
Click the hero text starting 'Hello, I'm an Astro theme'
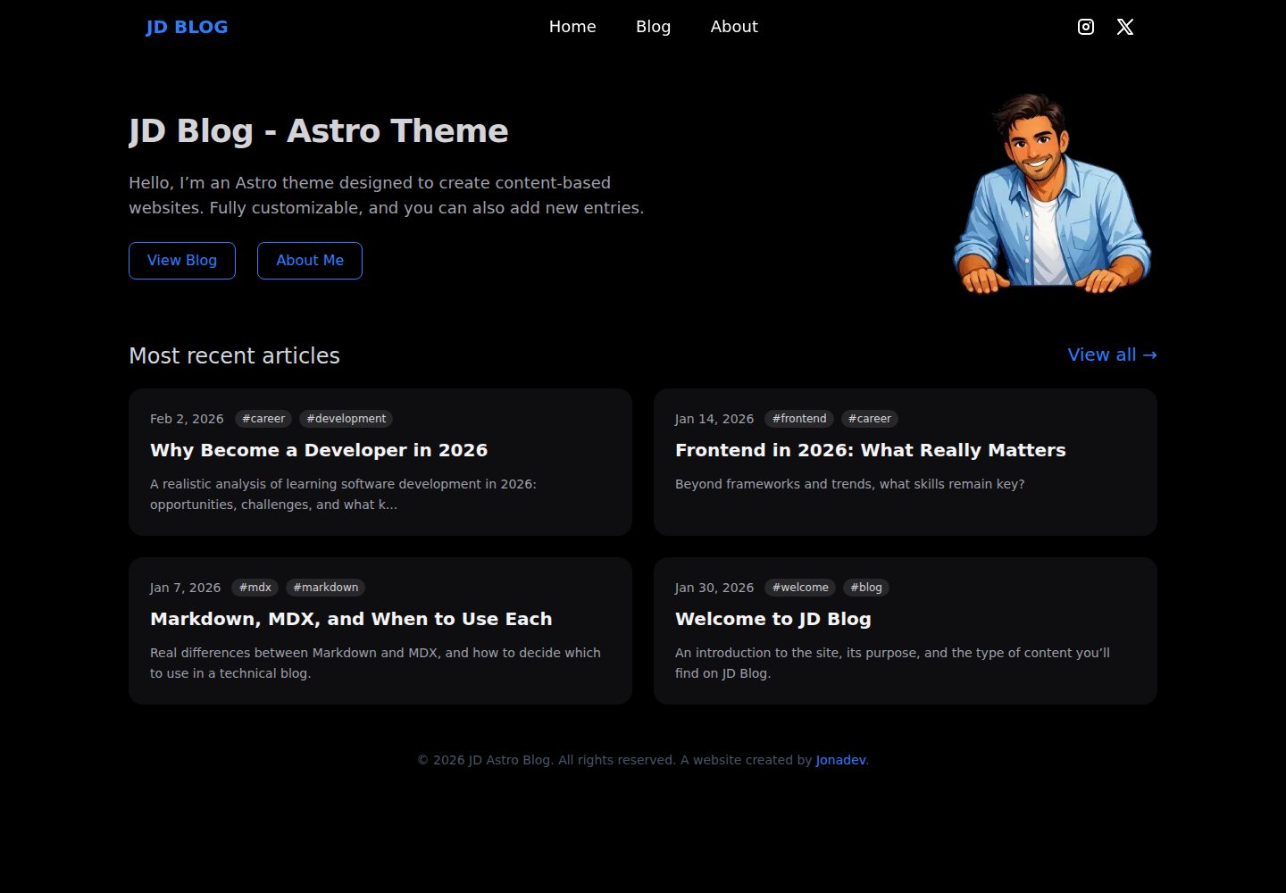(386, 195)
